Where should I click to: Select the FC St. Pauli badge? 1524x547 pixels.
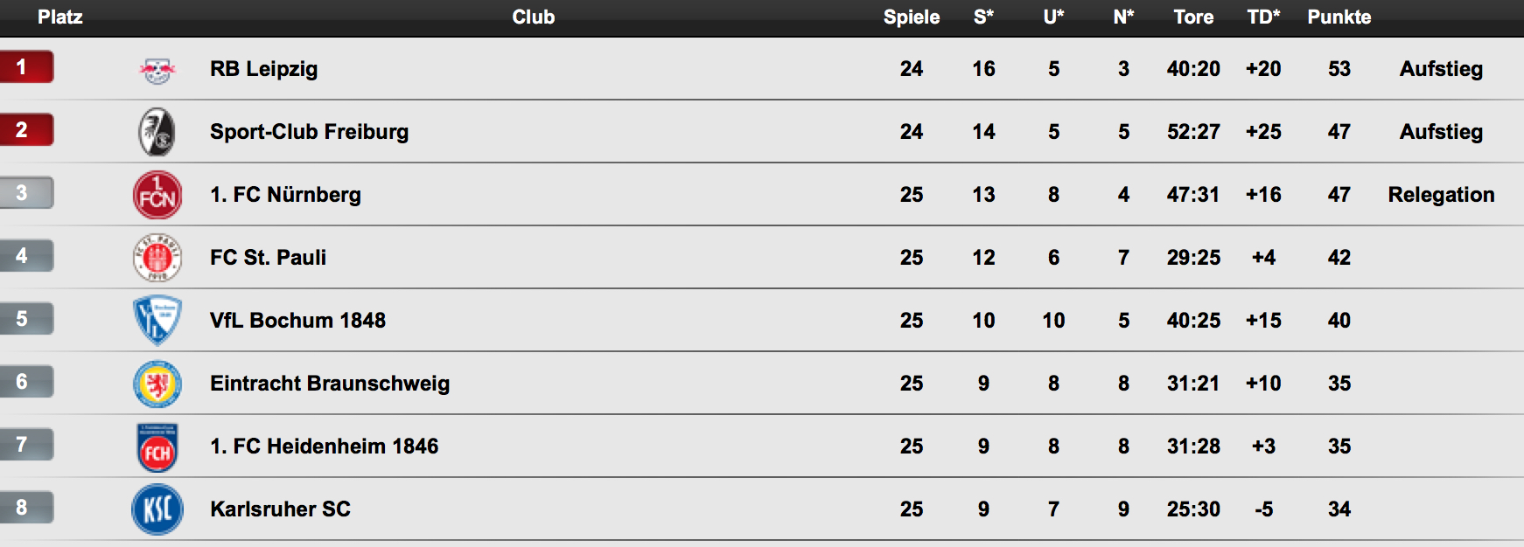(157, 258)
